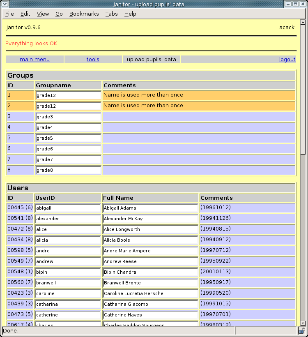
Task: Click the user ID '00598 (5)' cell
Action: tap(20, 250)
